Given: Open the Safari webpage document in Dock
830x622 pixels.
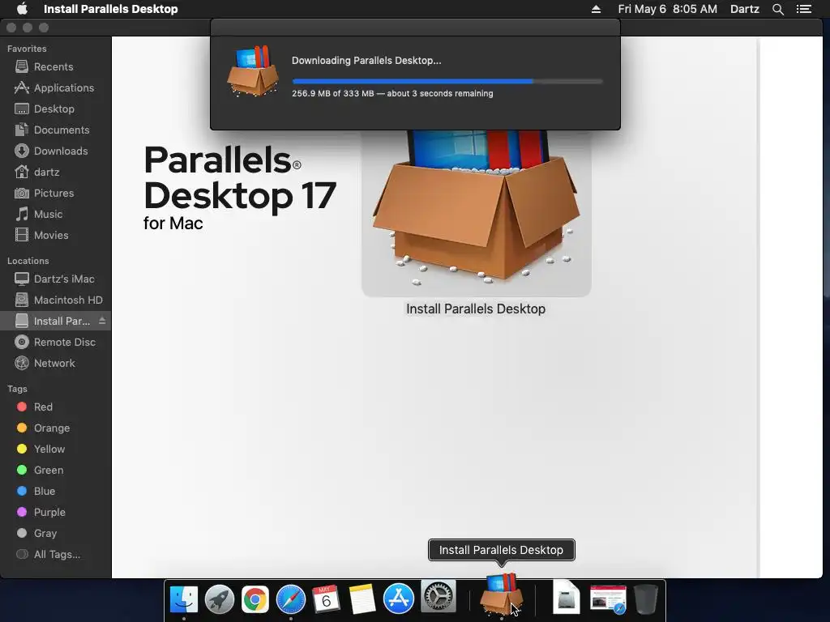Looking at the screenshot, I should coord(608,599).
